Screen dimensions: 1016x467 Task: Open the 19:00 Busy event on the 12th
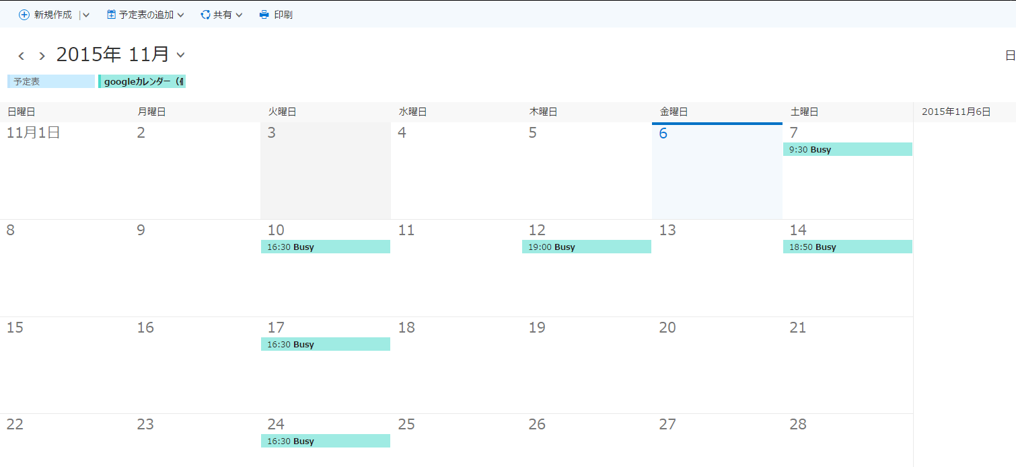click(x=586, y=247)
